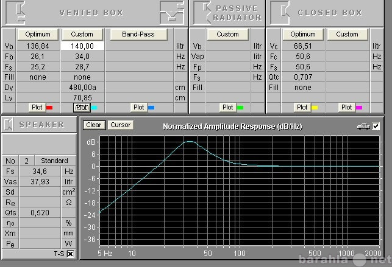Click closed box Vc value 66,51

point(303,46)
